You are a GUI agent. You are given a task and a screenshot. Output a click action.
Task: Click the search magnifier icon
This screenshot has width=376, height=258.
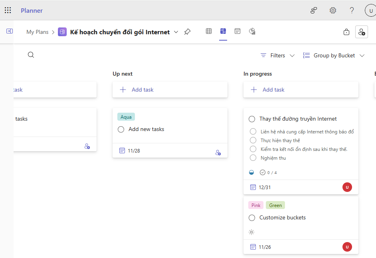tap(31, 55)
